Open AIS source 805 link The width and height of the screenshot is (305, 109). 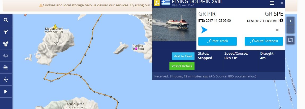(x=231, y=76)
